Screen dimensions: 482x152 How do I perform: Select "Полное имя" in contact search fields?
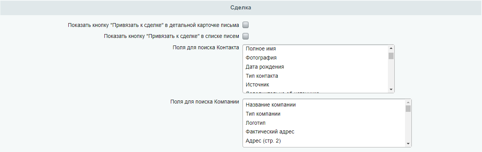pyautogui.click(x=261, y=49)
